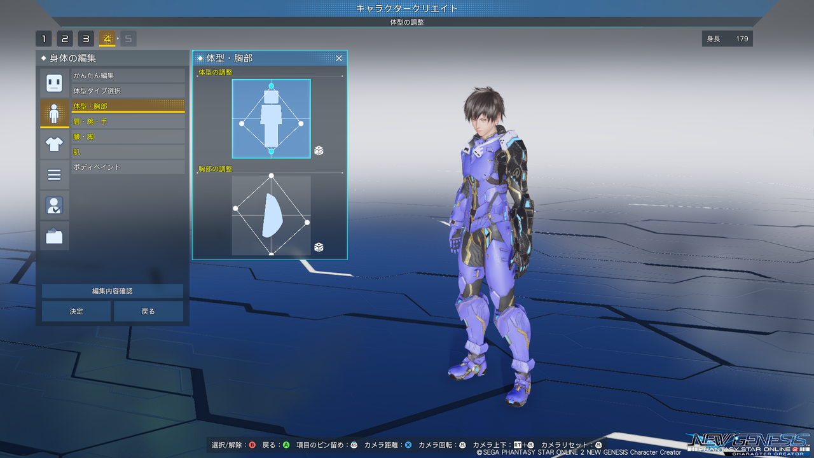Grab the left handle of body shape diagram

tap(242, 123)
